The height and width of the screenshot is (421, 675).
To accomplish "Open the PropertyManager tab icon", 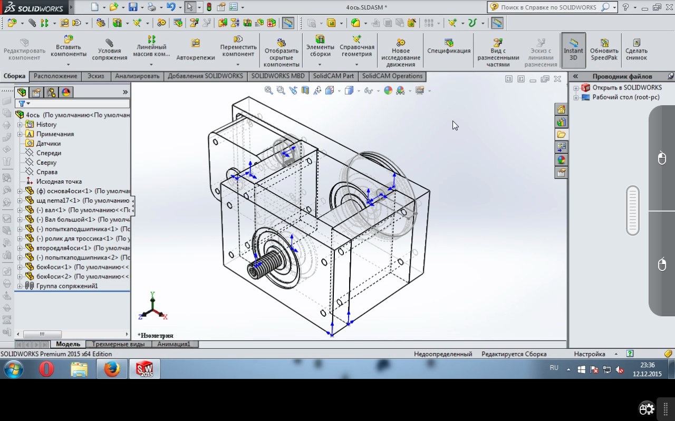I will click(36, 93).
